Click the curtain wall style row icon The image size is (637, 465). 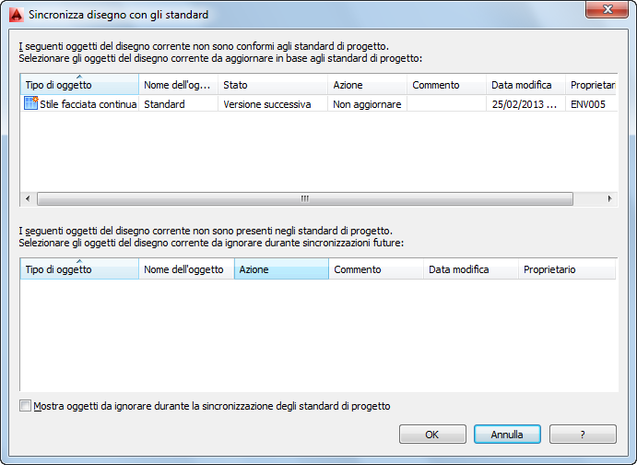coord(30,104)
